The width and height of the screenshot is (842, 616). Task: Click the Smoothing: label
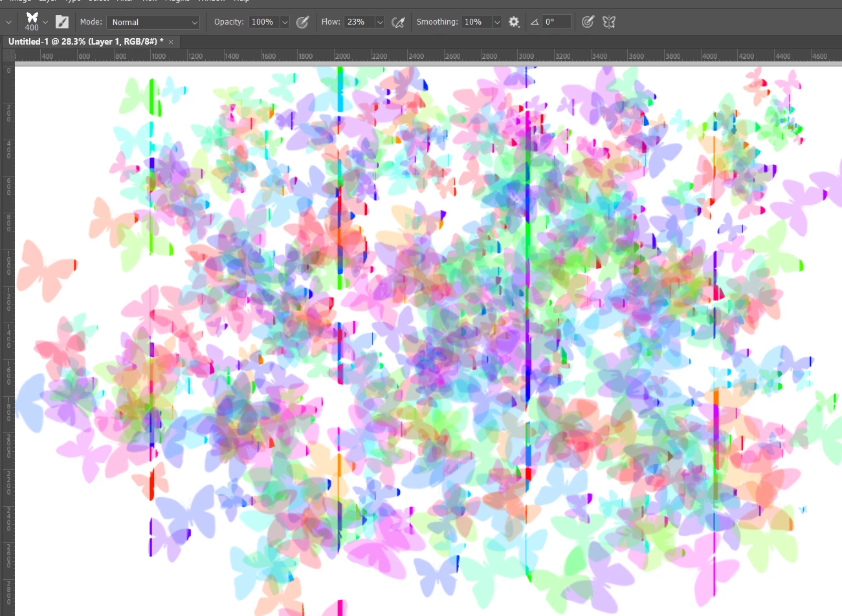pyautogui.click(x=438, y=22)
